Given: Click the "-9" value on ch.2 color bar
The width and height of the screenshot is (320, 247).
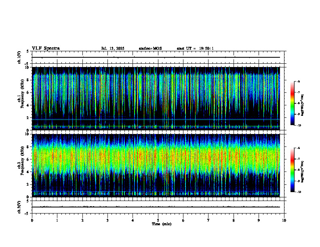Looking at the screenshot, I should click(x=298, y=181).
